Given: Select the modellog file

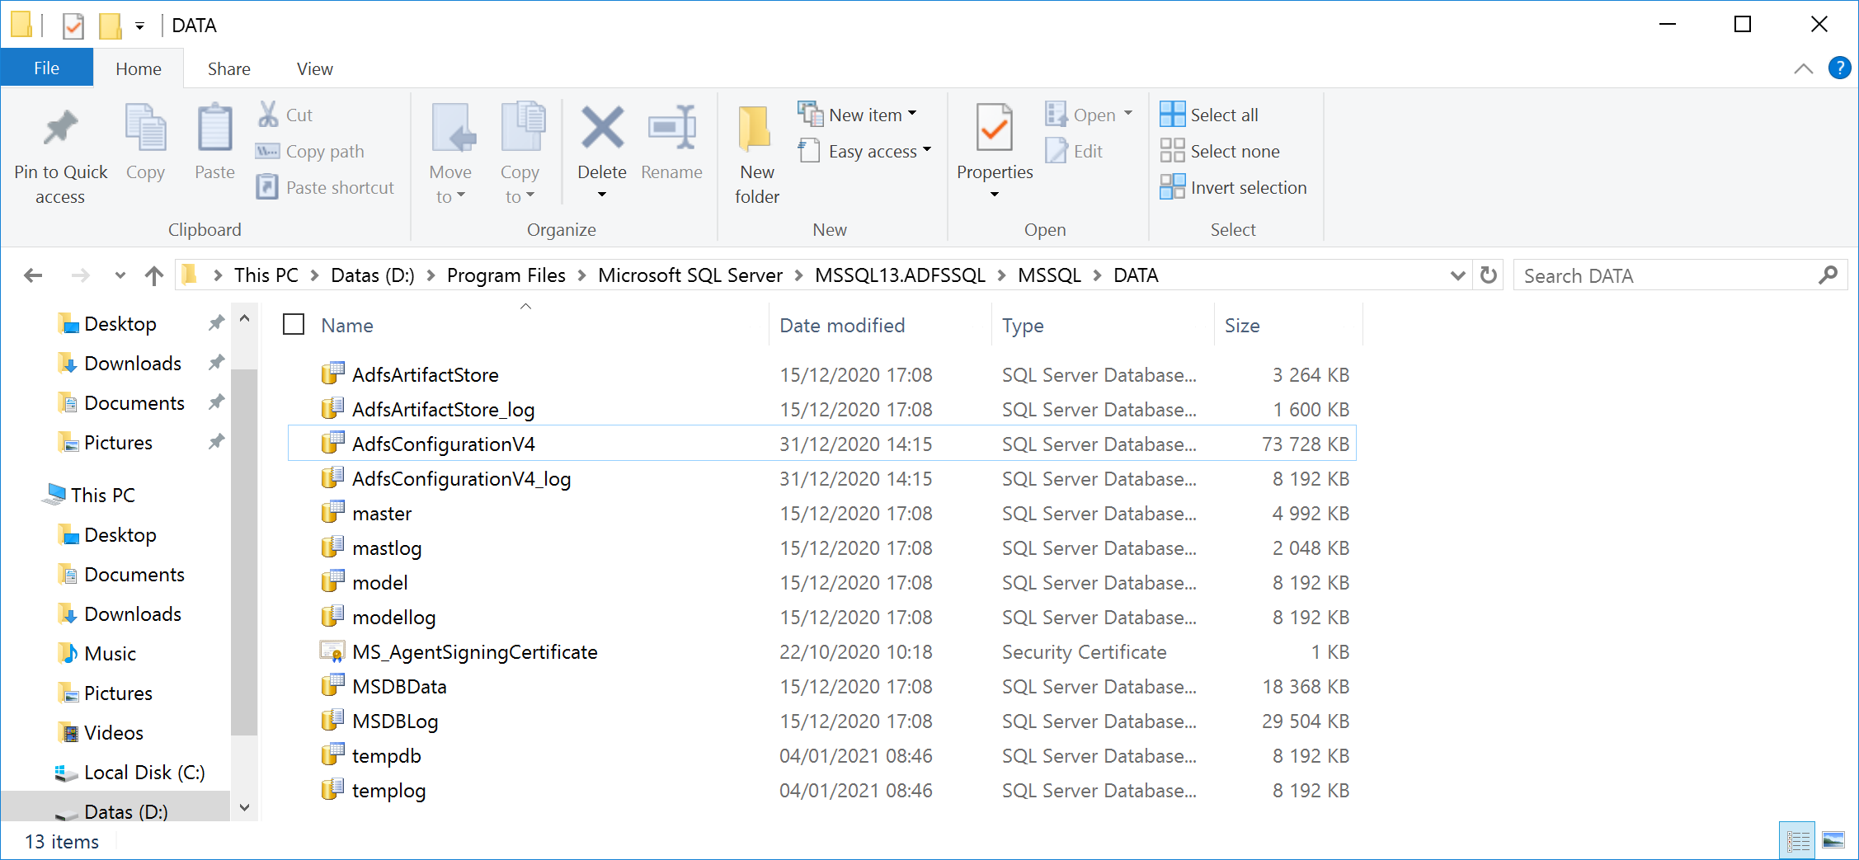Looking at the screenshot, I should pos(821,617).
